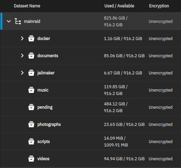Expand the jailmaker dataset children
The image size is (181, 168).
22,73
